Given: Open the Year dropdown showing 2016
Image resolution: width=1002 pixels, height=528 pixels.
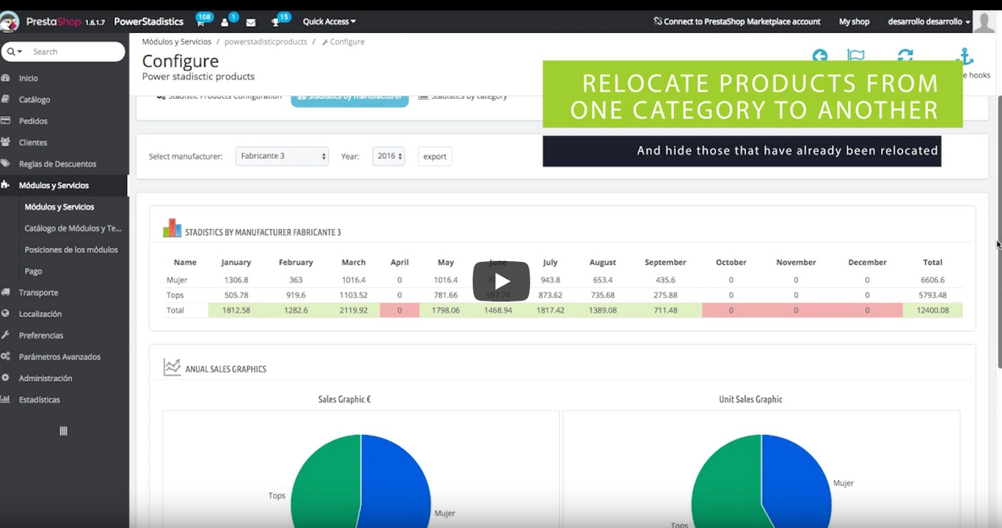Looking at the screenshot, I should (x=388, y=156).
